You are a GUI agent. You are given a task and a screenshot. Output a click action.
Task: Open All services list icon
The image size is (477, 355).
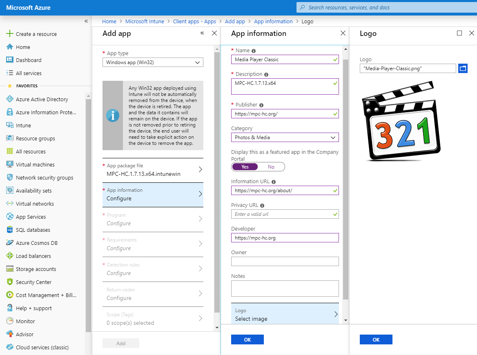pyautogui.click(x=10, y=73)
